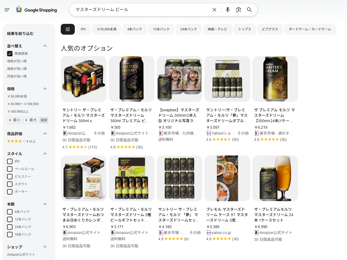Select the 24本パック filter chip
The height and width of the screenshot is (260, 347).
[x=188, y=29]
